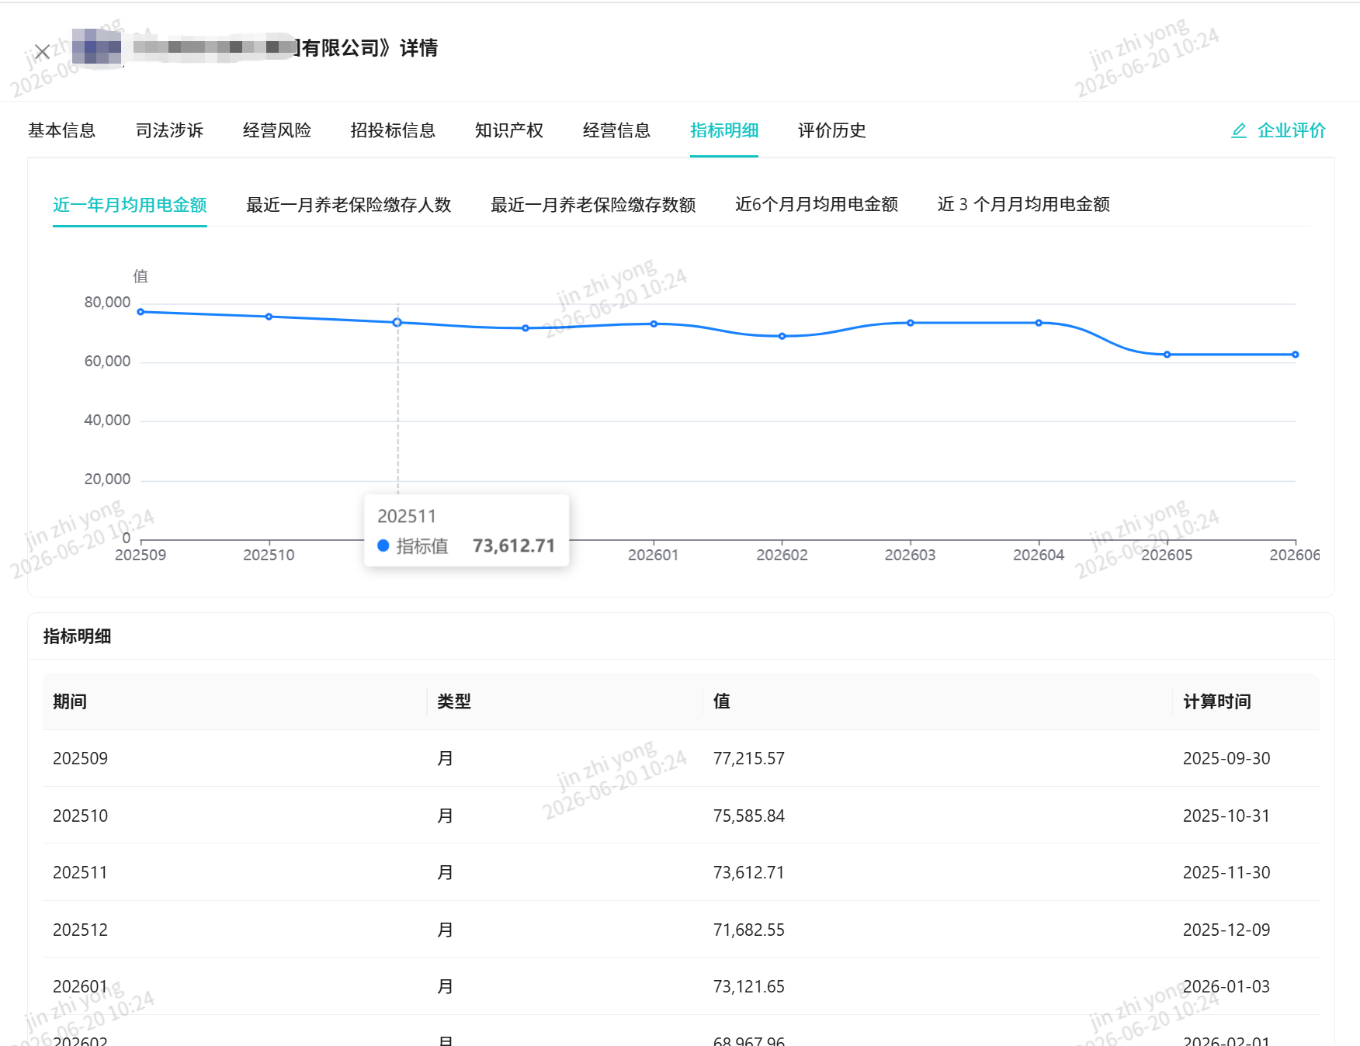Click value 71,682.55 in table
Screen dimensions: 1360x1046
[749, 930]
